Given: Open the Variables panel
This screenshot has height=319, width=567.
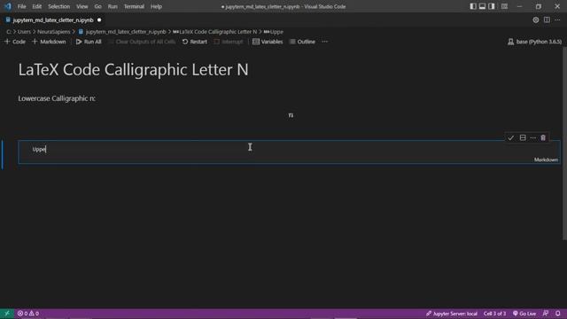Looking at the screenshot, I should pyautogui.click(x=268, y=42).
